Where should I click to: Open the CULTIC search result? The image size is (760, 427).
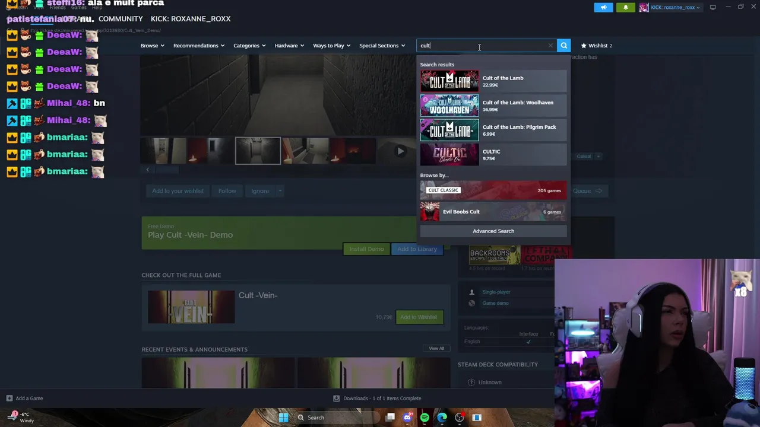click(x=493, y=155)
